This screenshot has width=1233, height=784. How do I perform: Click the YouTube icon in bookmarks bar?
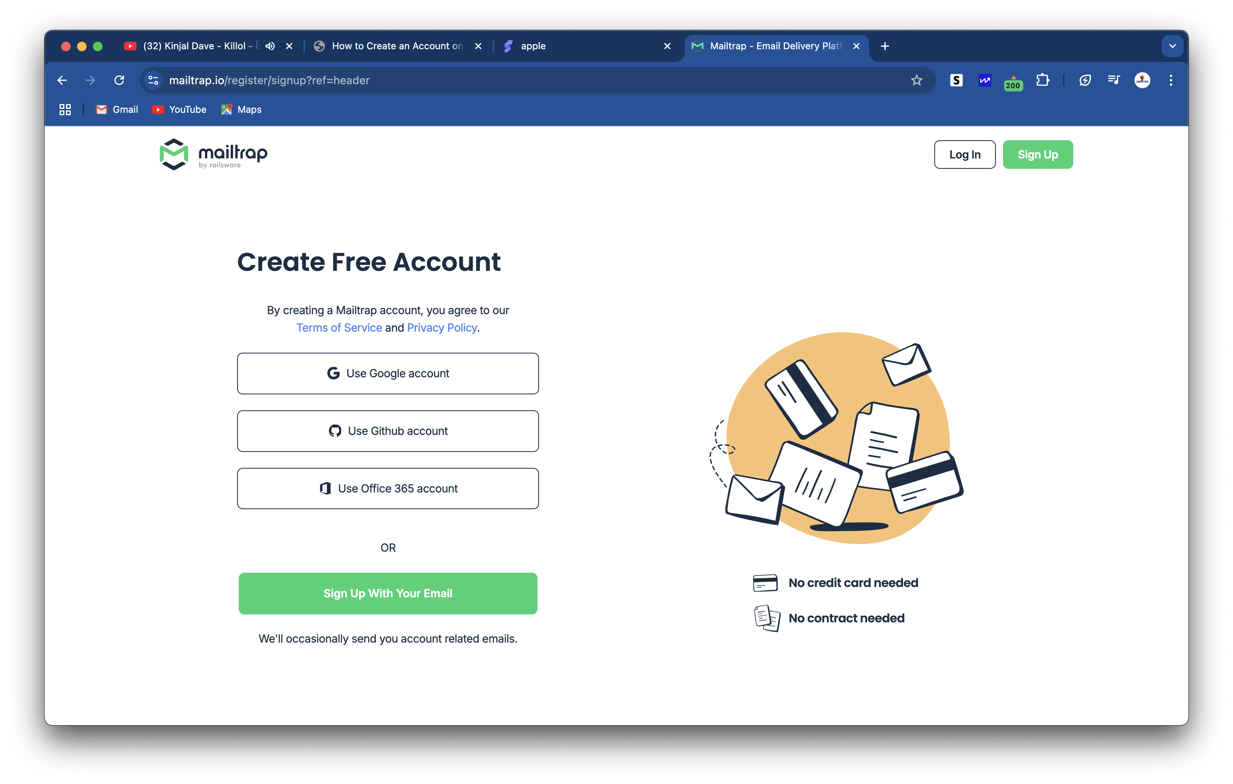click(158, 109)
